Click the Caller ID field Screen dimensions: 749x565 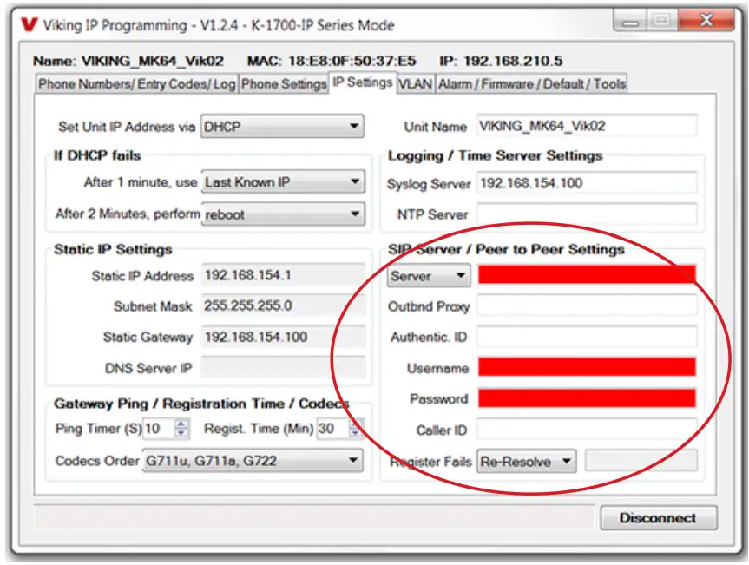coord(587,430)
